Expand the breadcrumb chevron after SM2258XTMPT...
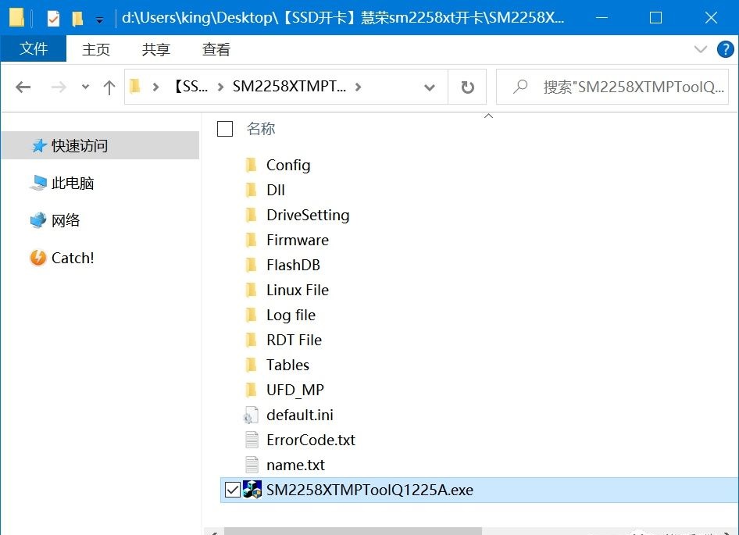 (x=359, y=87)
